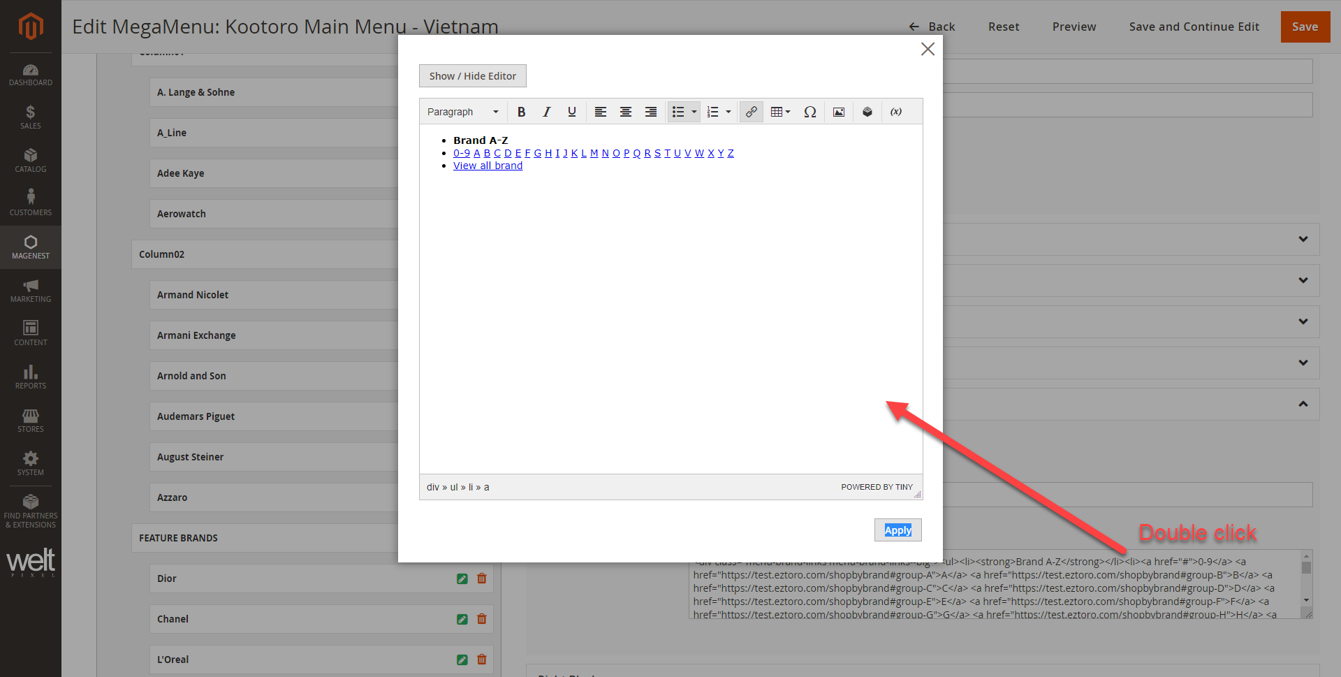Open bullet list style dropdown arrow
1341x677 pixels.
click(694, 112)
